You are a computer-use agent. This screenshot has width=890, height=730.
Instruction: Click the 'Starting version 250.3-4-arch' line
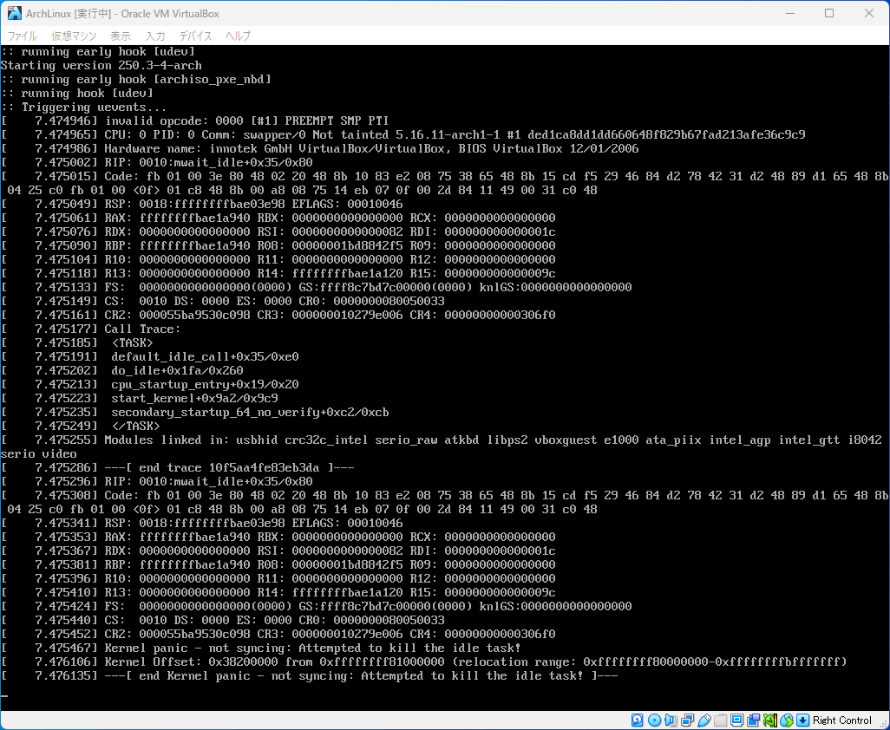tap(101, 65)
